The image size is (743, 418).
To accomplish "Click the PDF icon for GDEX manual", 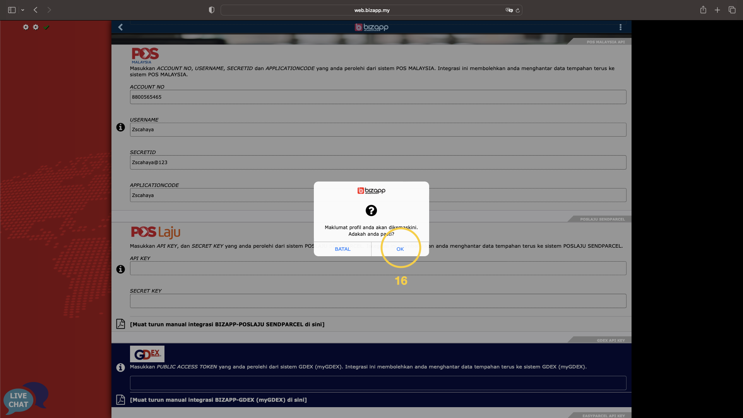I will pyautogui.click(x=120, y=399).
